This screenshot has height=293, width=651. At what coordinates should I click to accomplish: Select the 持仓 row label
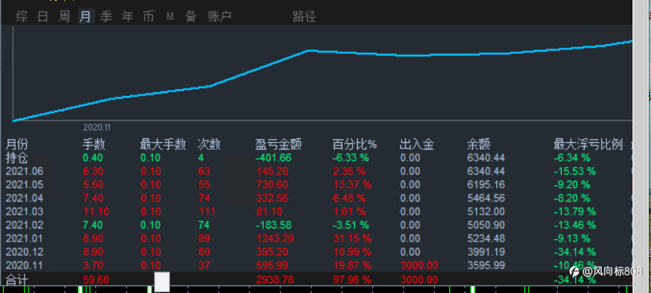pos(17,158)
